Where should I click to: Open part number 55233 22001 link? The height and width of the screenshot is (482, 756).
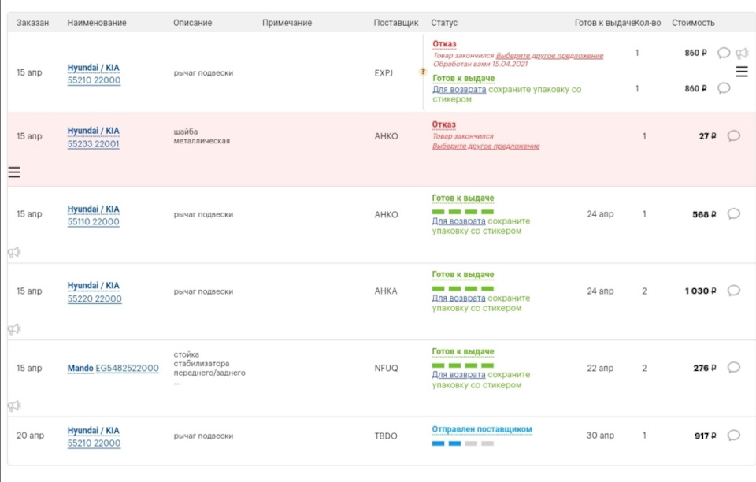(94, 144)
